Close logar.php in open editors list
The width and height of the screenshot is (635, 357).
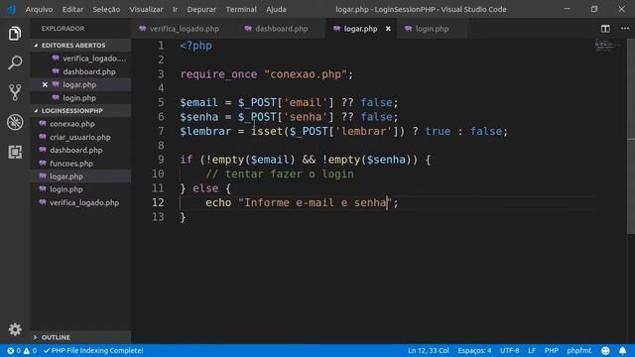point(45,84)
